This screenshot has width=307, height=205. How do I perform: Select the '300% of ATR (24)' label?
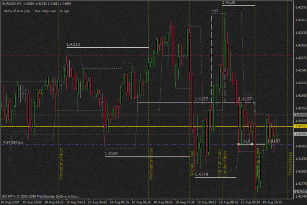pyautogui.click(x=17, y=11)
